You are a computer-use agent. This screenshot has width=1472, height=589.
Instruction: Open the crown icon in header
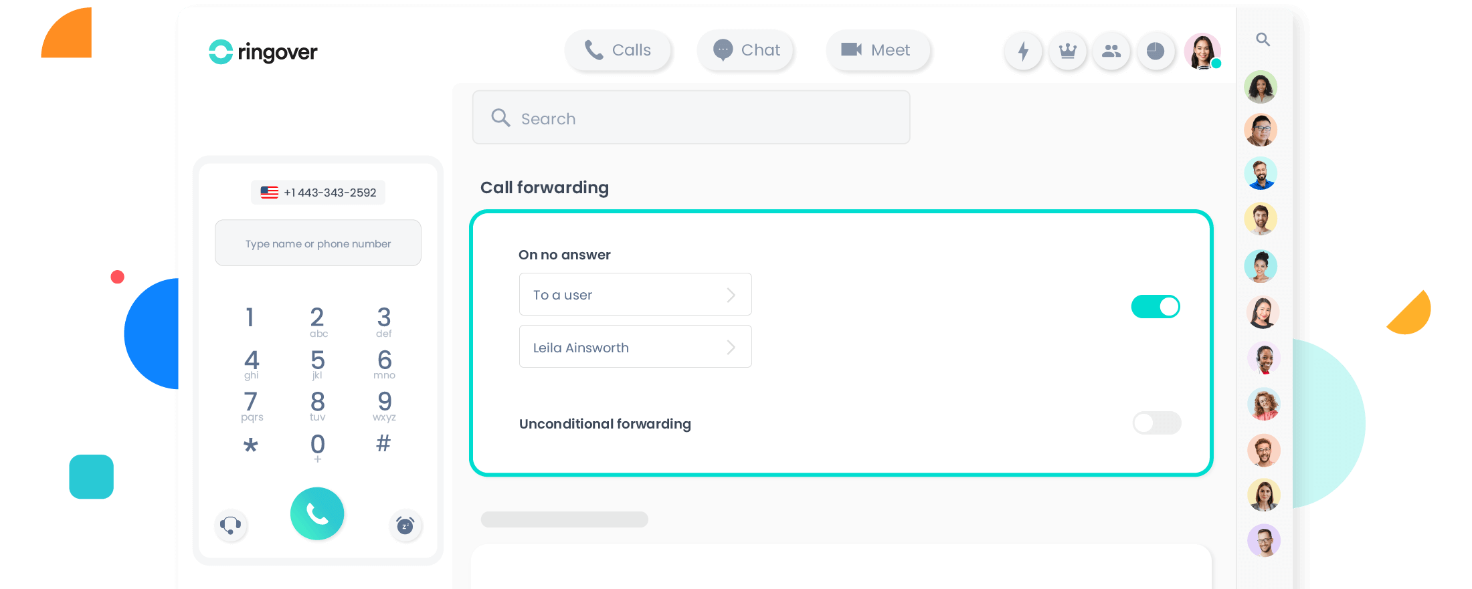pyautogui.click(x=1067, y=51)
